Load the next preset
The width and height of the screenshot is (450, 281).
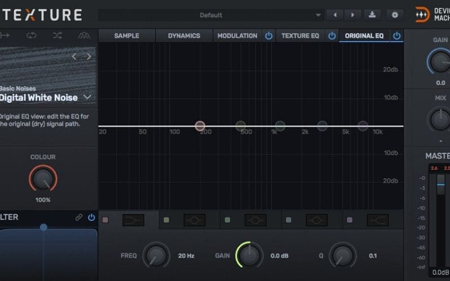pyautogui.click(x=353, y=15)
